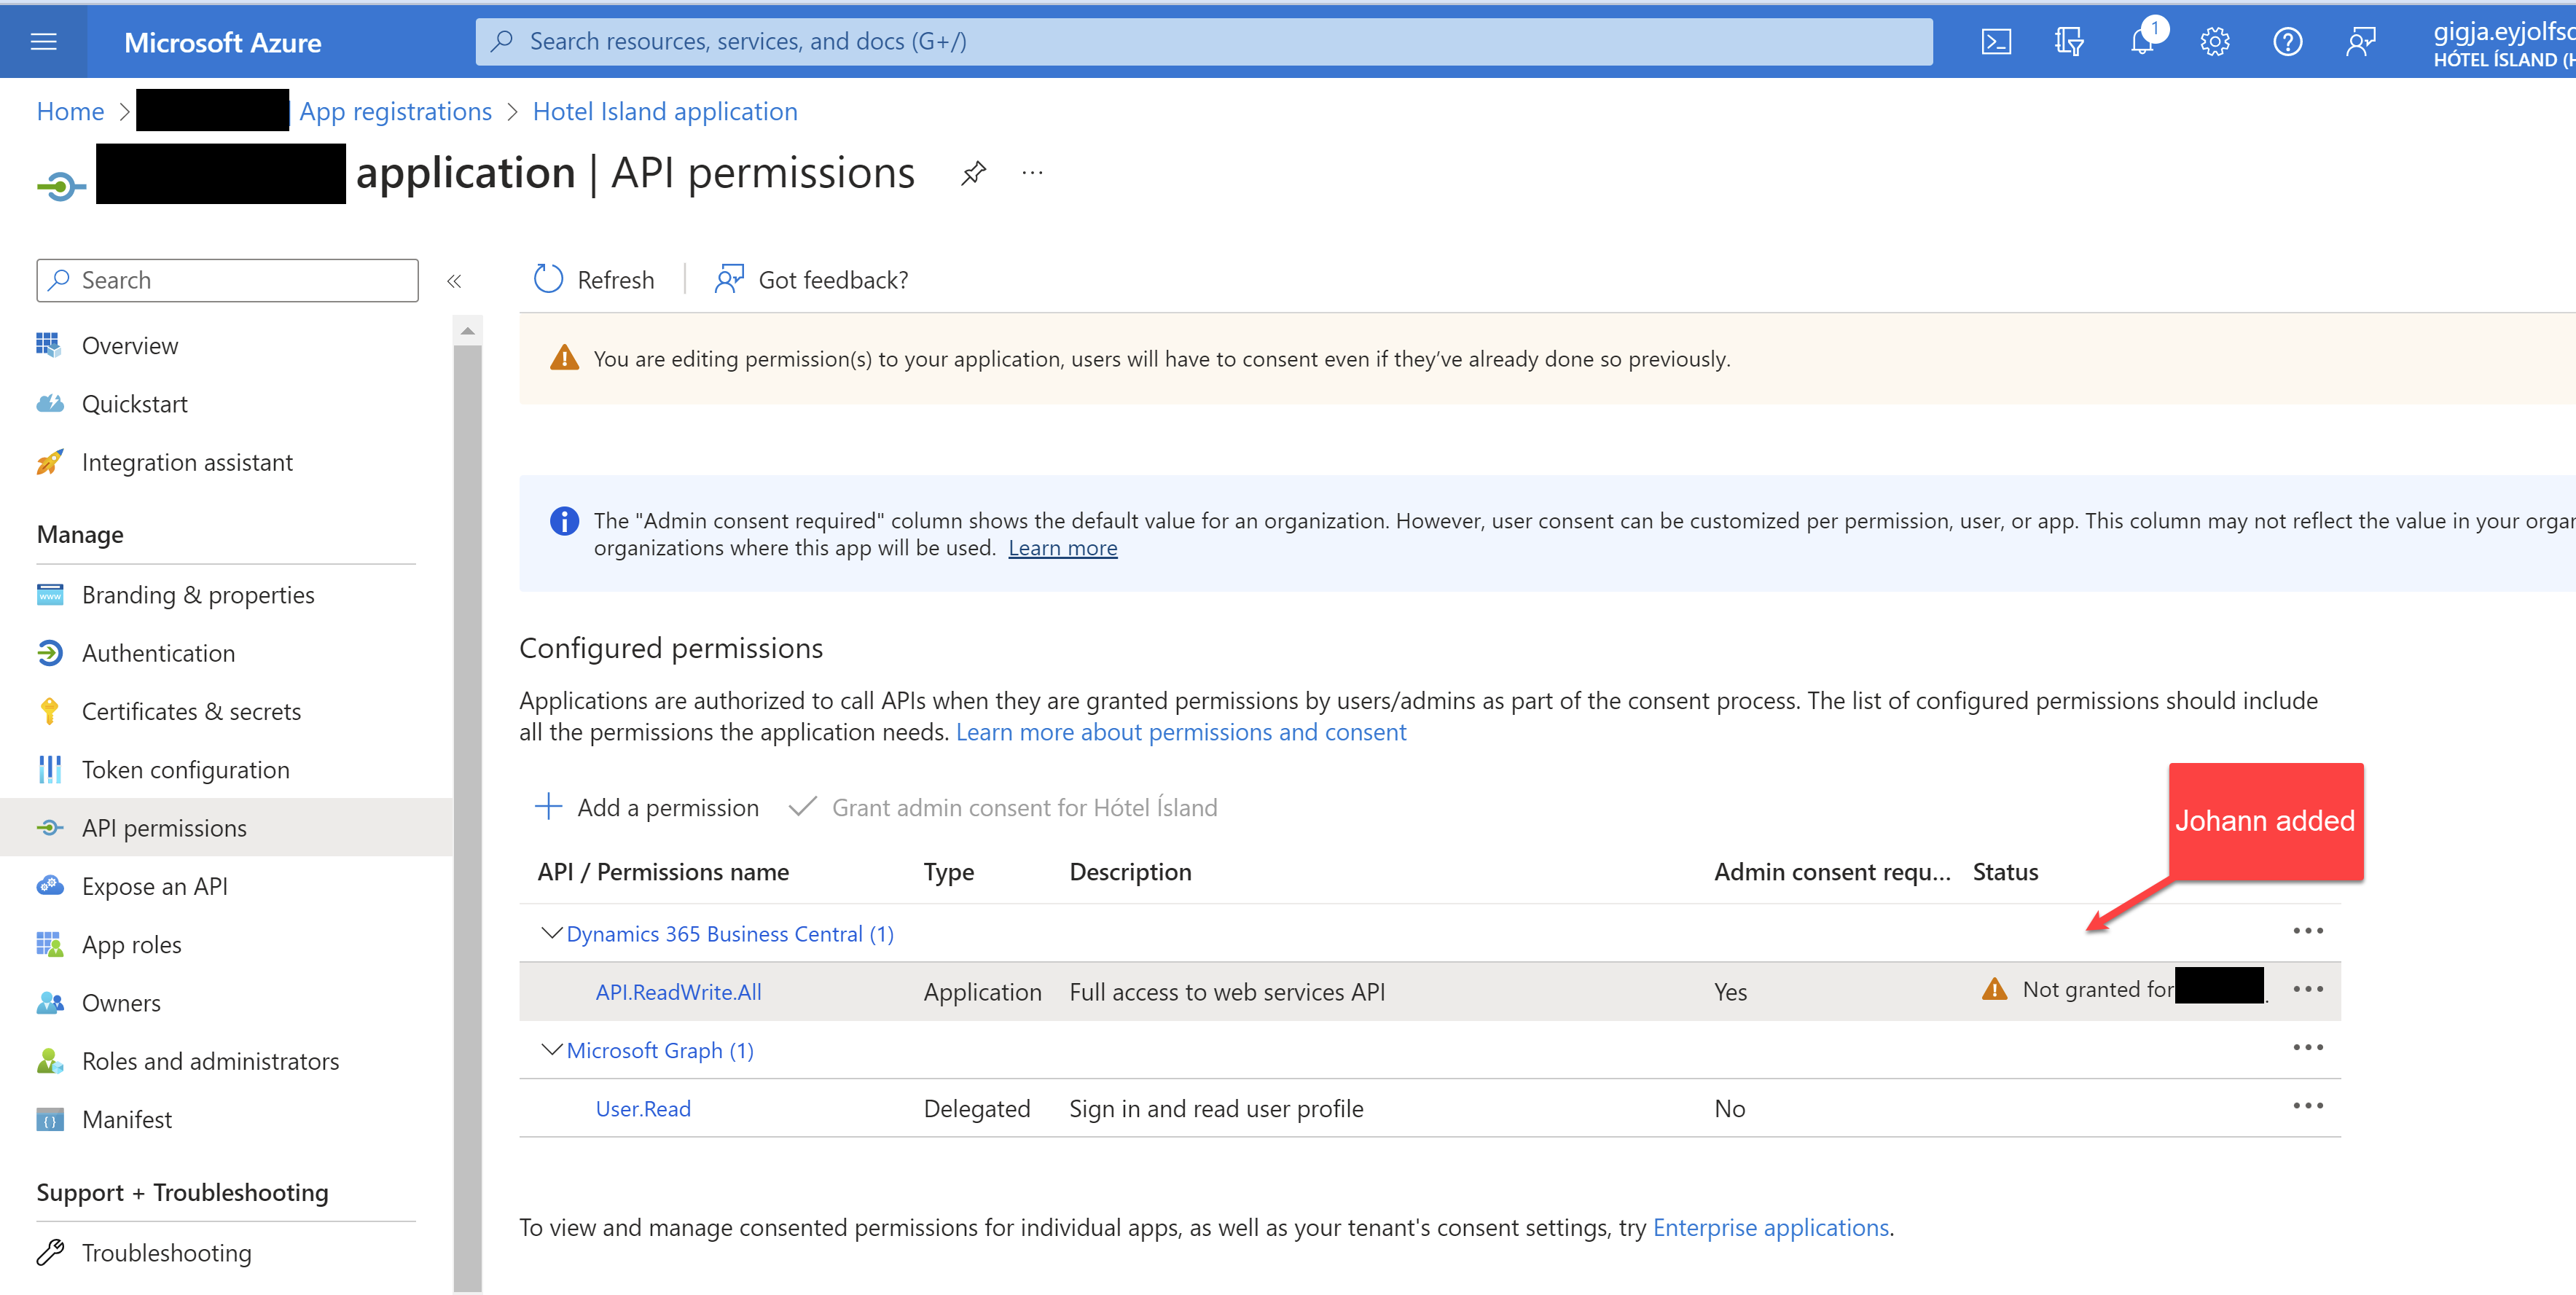Pin the API permissions page
The height and width of the screenshot is (1295, 2576).
(973, 173)
